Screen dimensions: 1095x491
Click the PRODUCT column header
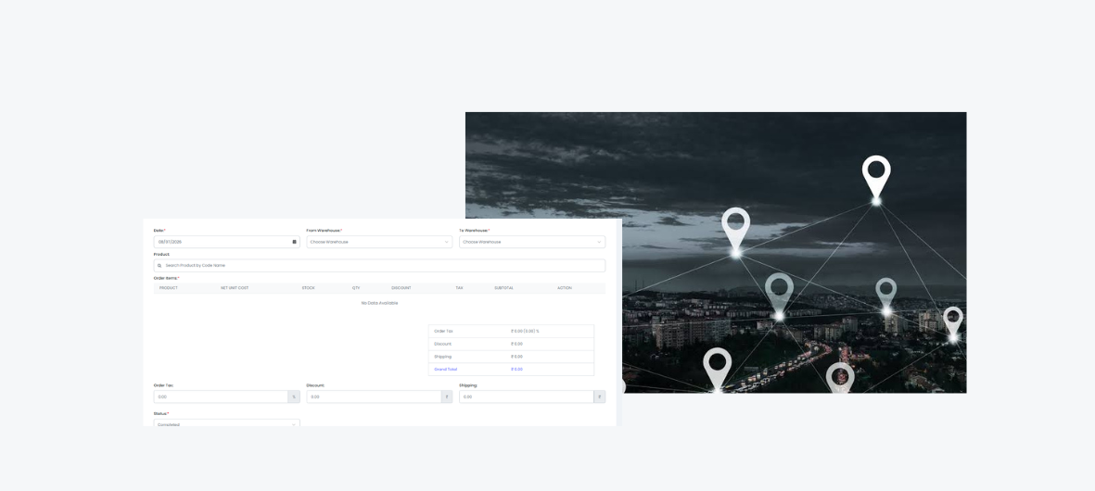coord(169,288)
